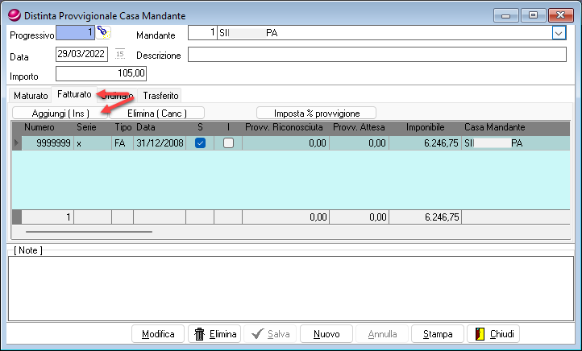Click Imposta % provvigione button
Image resolution: width=582 pixels, height=351 pixels.
316,113
